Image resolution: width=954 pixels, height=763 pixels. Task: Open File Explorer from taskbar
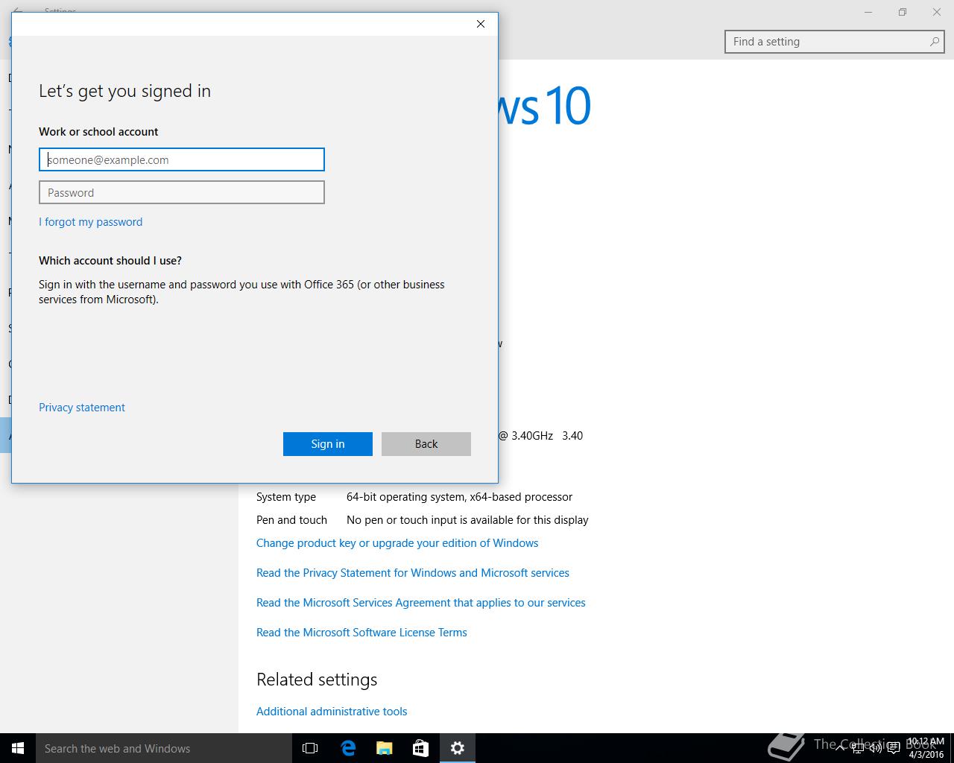coord(384,748)
